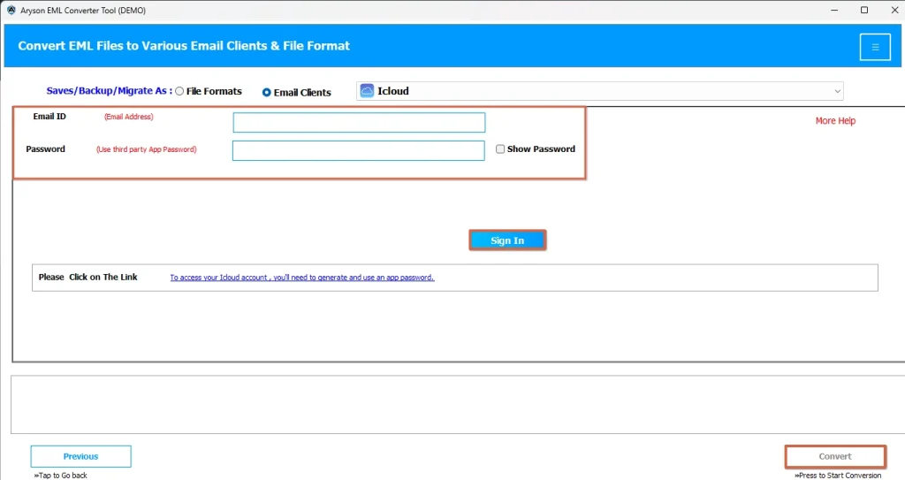This screenshot has height=480, width=905.
Task: Follow the Icloud app password link
Action: [301, 278]
